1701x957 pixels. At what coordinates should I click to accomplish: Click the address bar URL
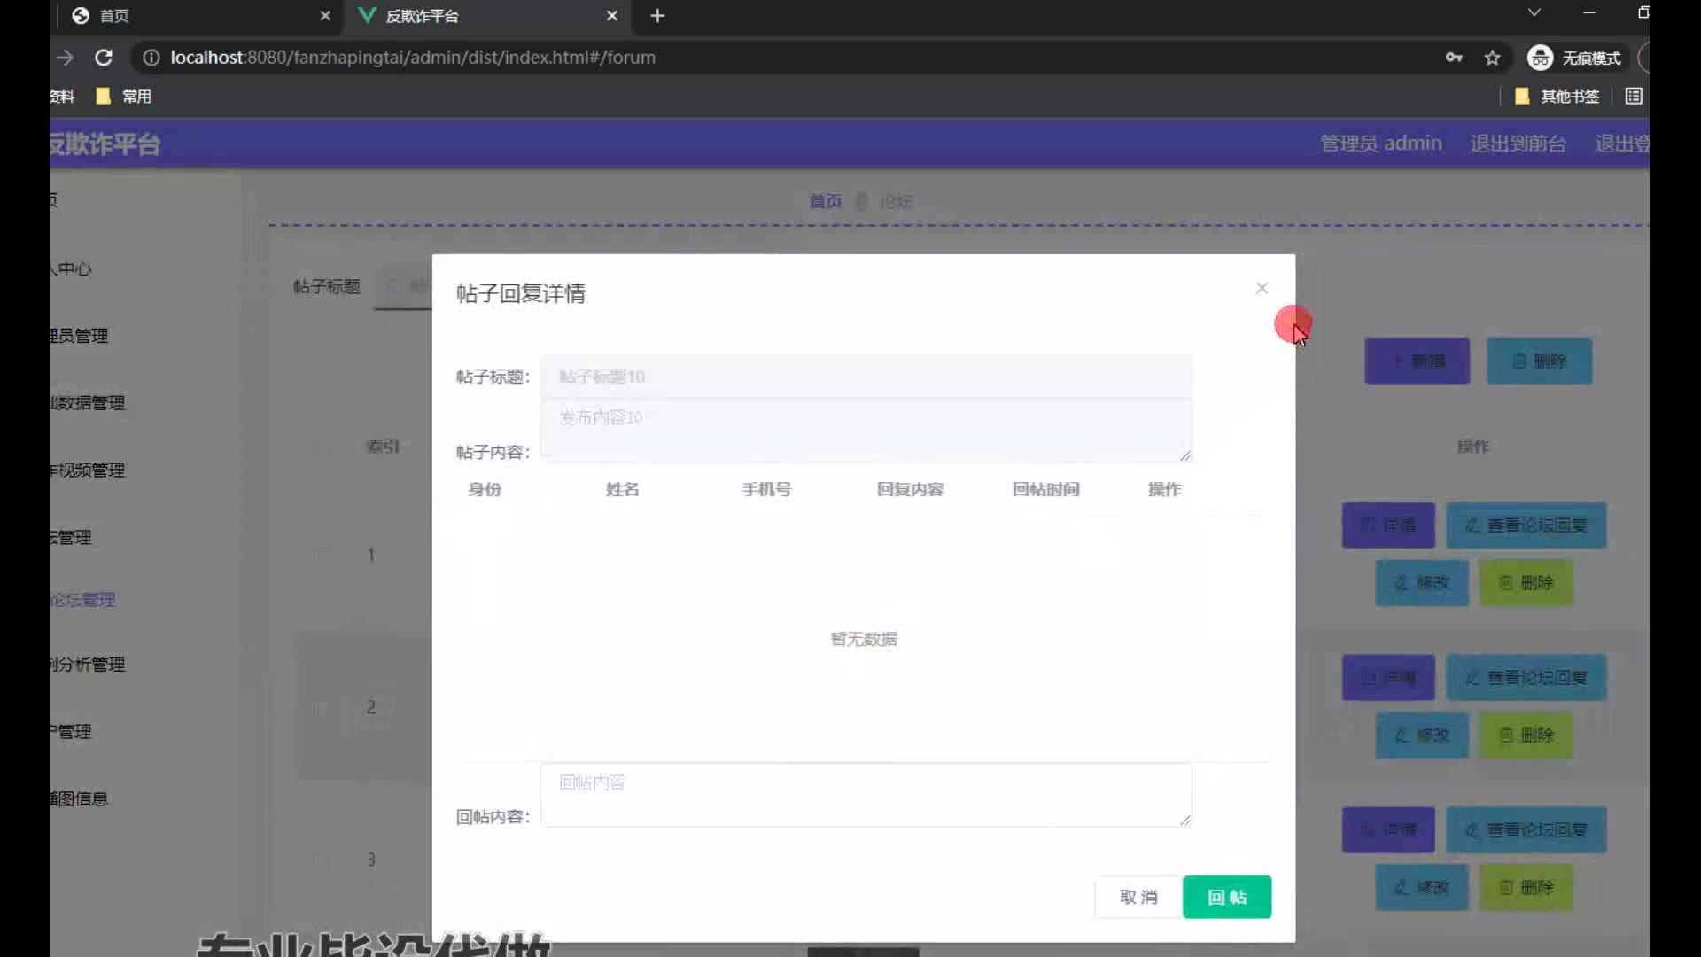tap(413, 58)
